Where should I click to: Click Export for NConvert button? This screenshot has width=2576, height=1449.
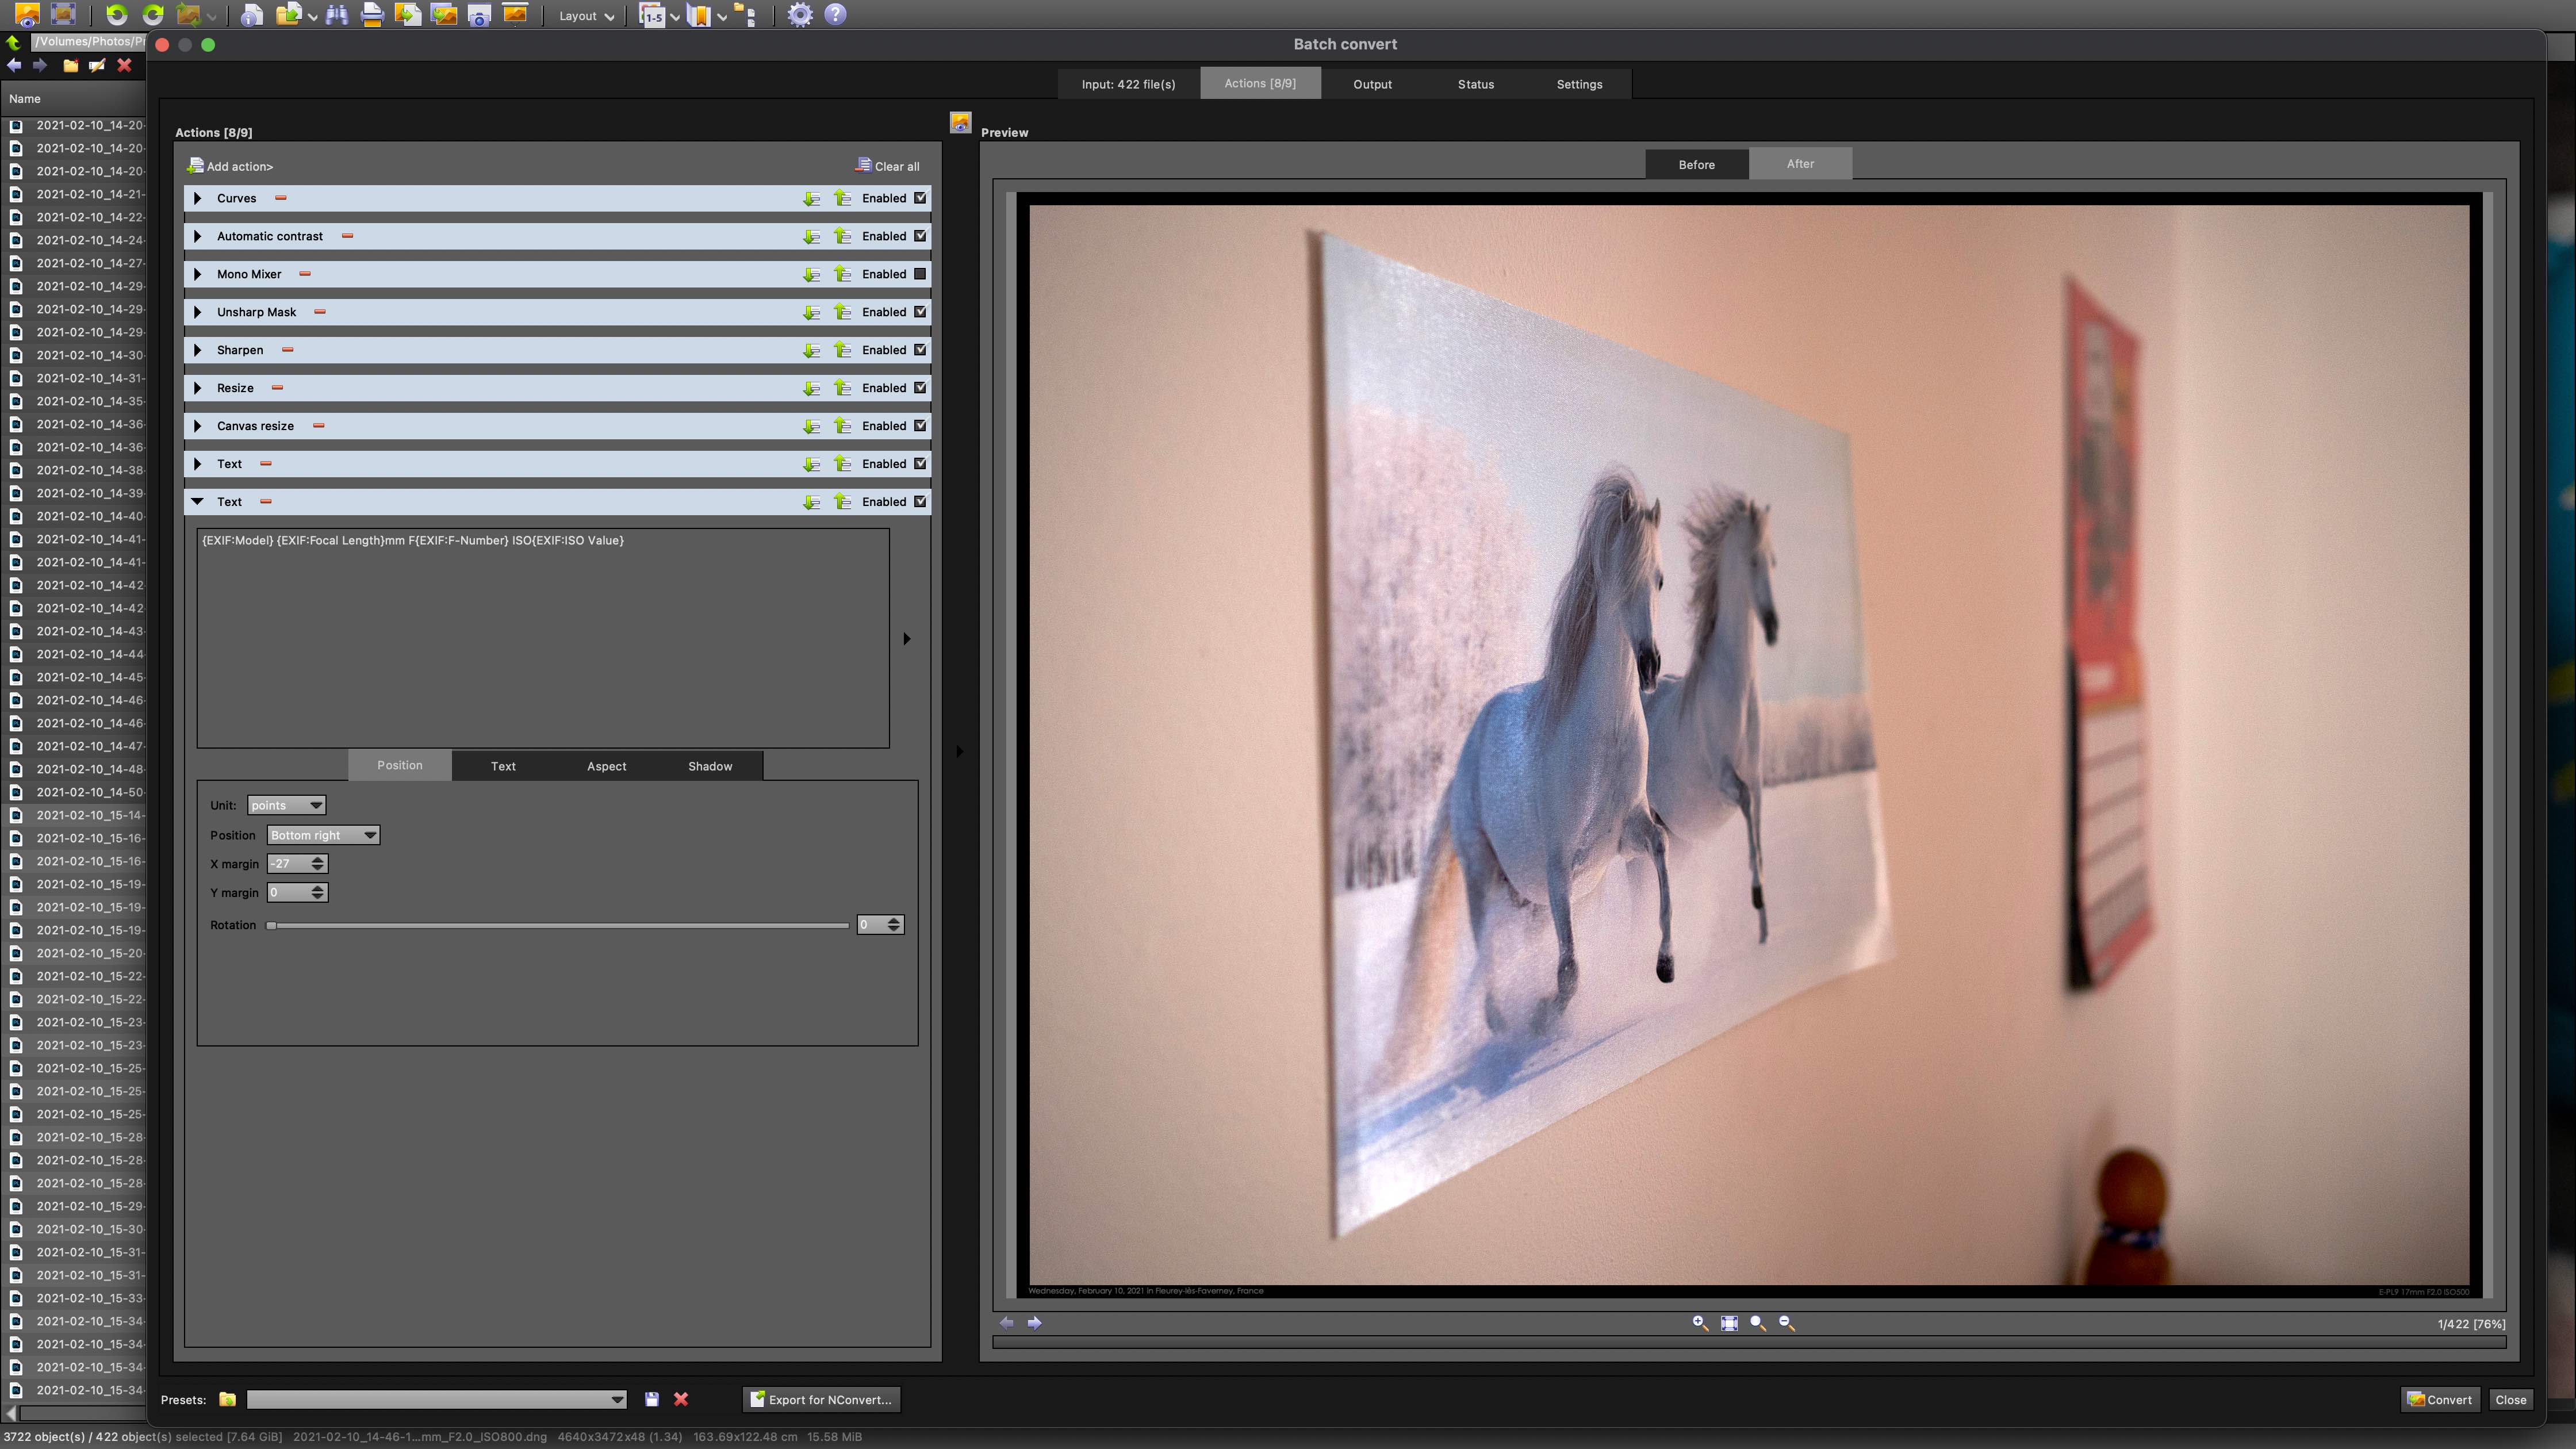[x=821, y=1399]
